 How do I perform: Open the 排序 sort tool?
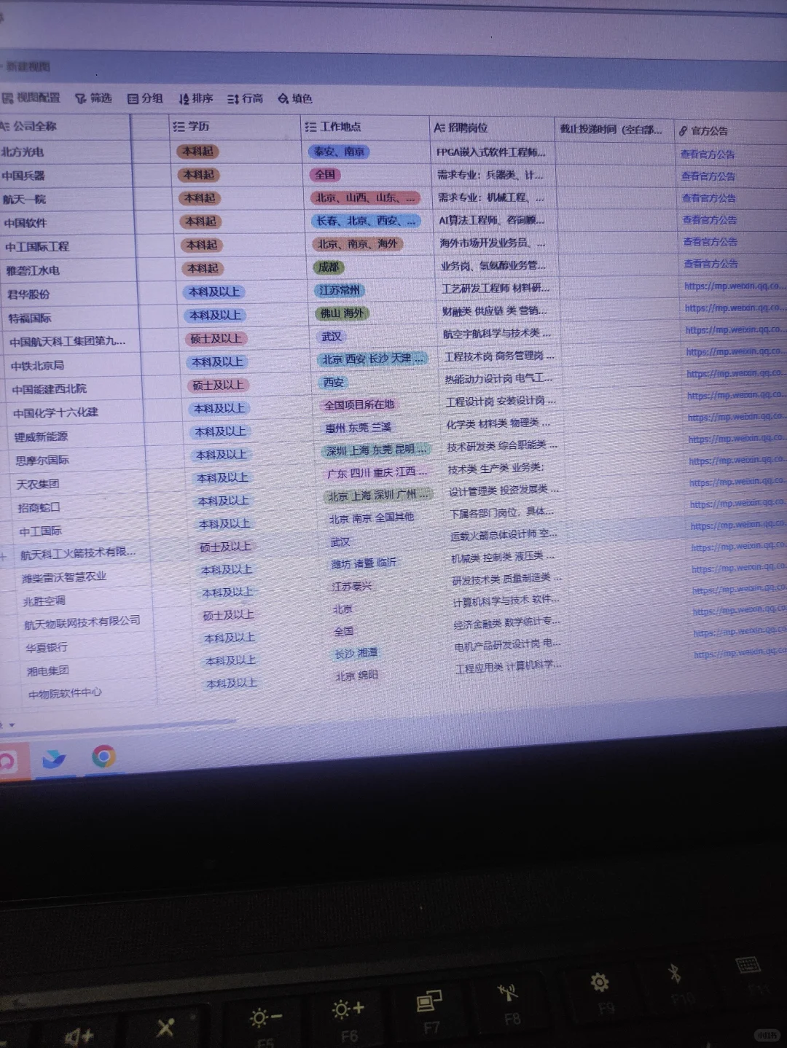pyautogui.click(x=196, y=98)
